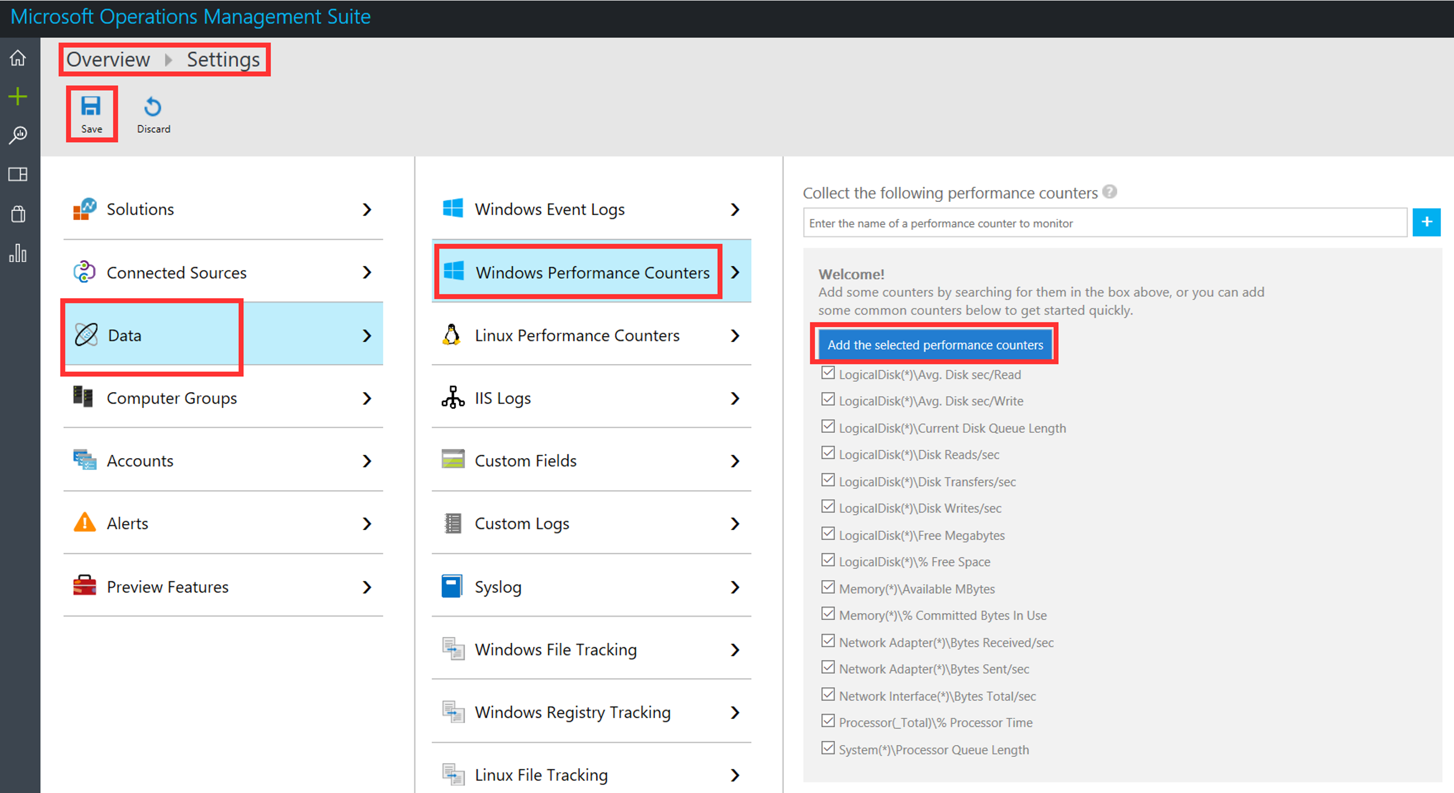The height and width of the screenshot is (793, 1454).
Task: Open the IIS Logs menu item
Action: pyautogui.click(x=592, y=398)
